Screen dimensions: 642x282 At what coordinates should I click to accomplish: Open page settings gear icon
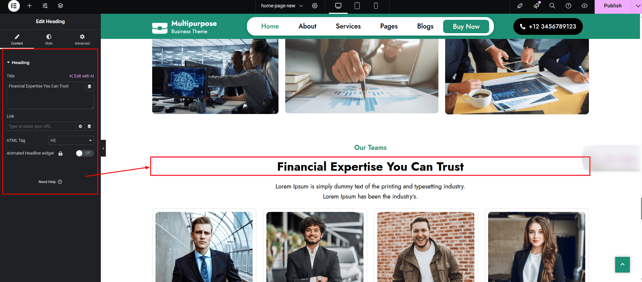315,6
